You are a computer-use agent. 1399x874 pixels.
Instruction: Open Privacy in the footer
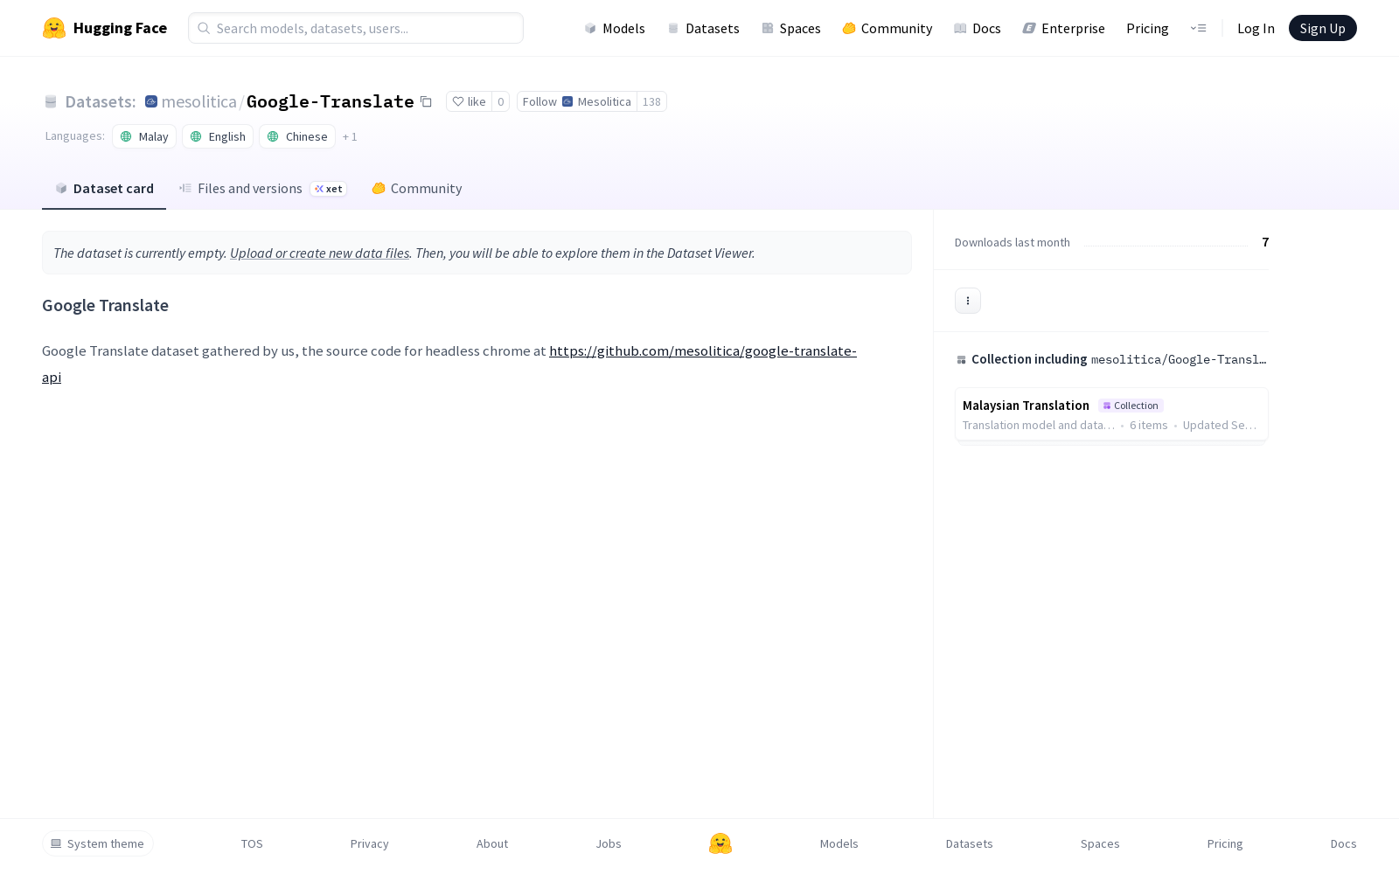click(369, 843)
